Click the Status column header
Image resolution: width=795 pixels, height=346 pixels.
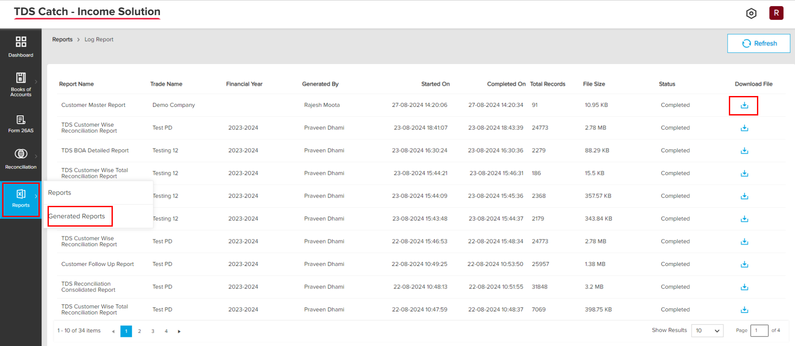pyautogui.click(x=667, y=84)
